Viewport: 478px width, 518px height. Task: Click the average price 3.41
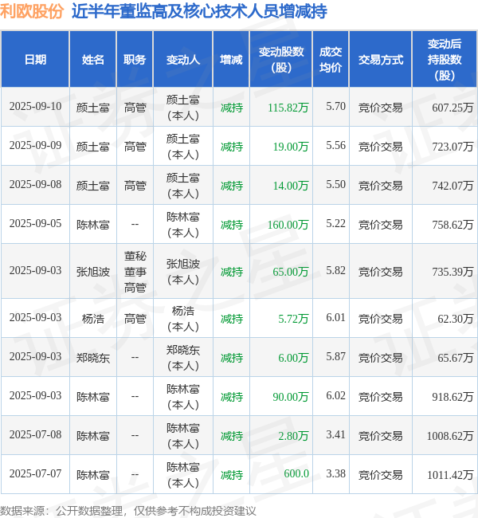335,435
